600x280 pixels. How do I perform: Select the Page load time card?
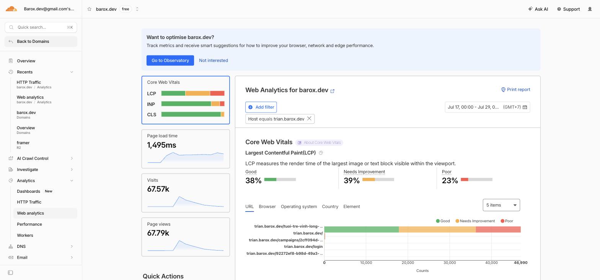pos(186,149)
